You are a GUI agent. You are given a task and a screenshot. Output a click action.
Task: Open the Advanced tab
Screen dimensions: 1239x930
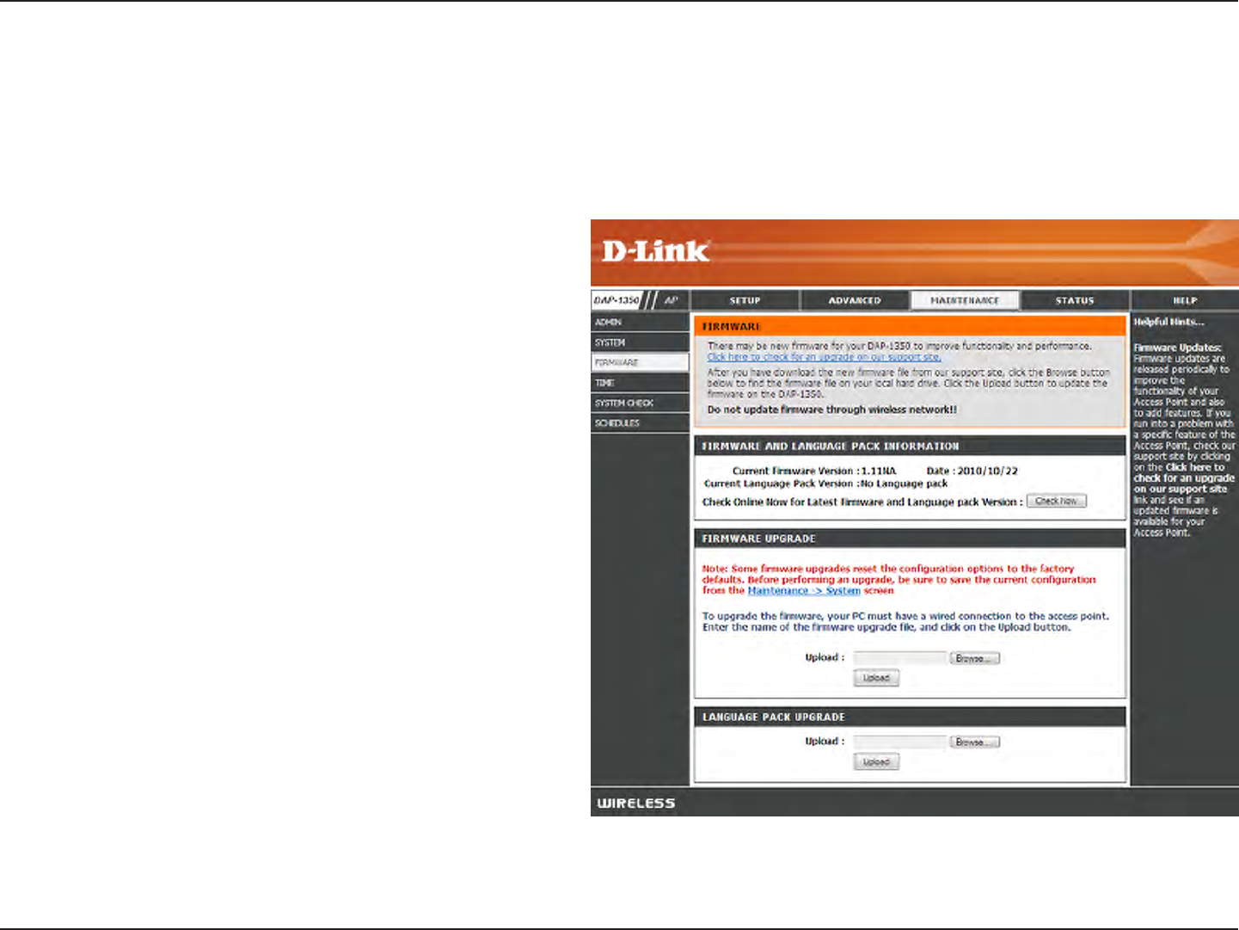(x=855, y=300)
